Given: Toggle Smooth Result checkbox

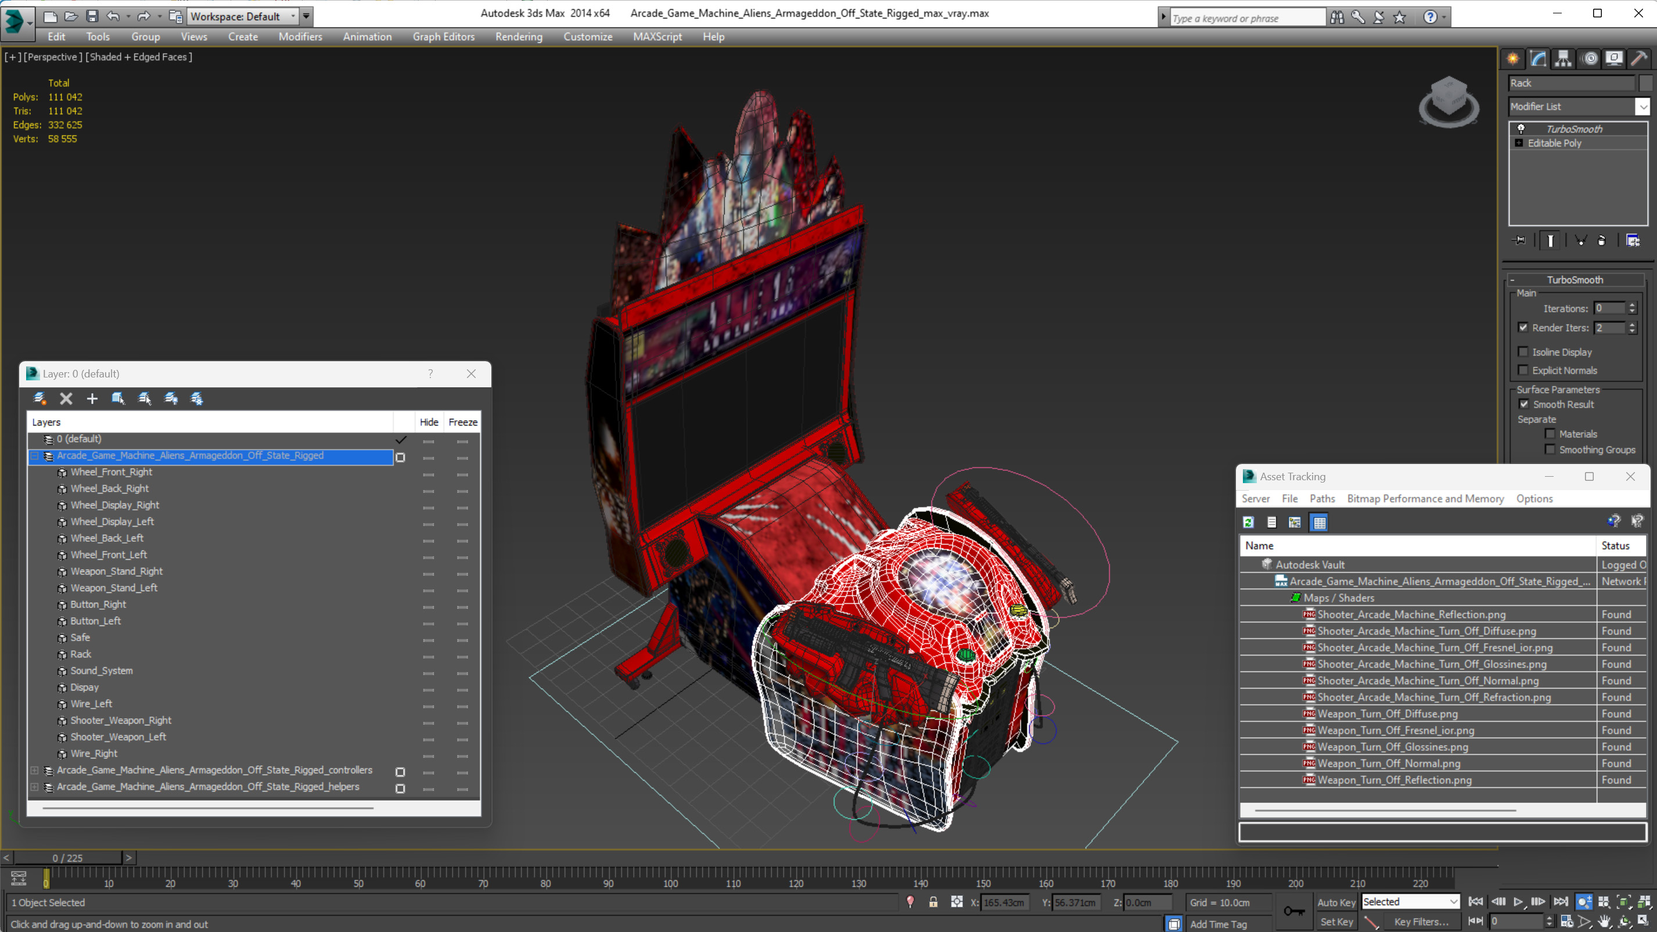Looking at the screenshot, I should coord(1524,404).
